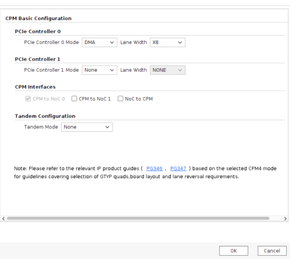Open the PG346 product guide link
The height and width of the screenshot is (259, 290).
click(154, 168)
